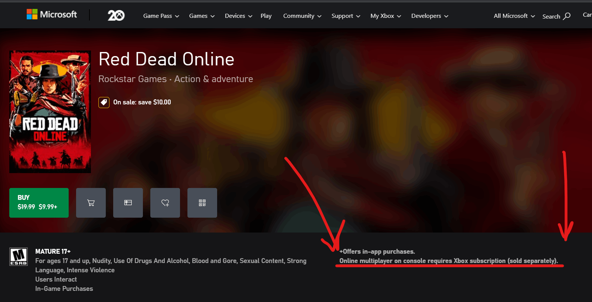Click the 'MATURE 17+' rating text
This screenshot has height=302, width=592.
pyautogui.click(x=53, y=251)
